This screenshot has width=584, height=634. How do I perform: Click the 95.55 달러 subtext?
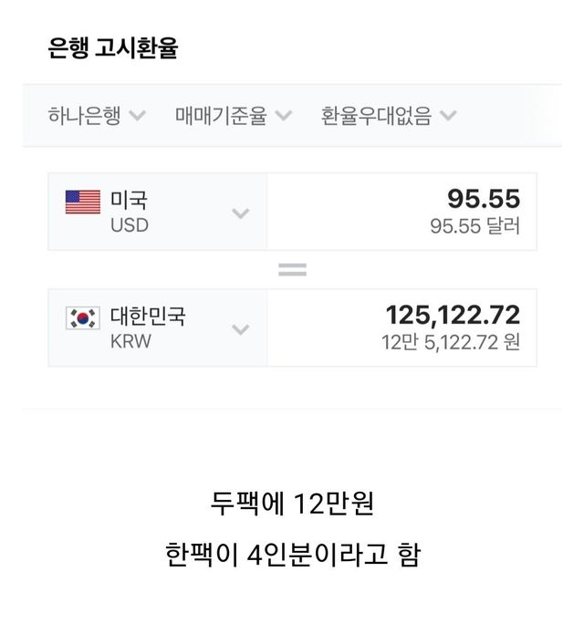pos(474,226)
